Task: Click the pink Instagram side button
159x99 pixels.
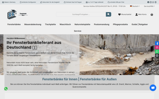Action: pyautogui.click(x=157, y=48)
